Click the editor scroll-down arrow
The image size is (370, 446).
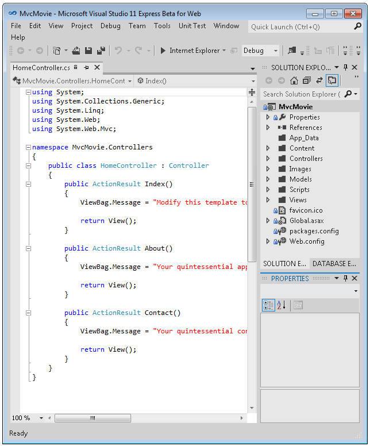(x=252, y=408)
